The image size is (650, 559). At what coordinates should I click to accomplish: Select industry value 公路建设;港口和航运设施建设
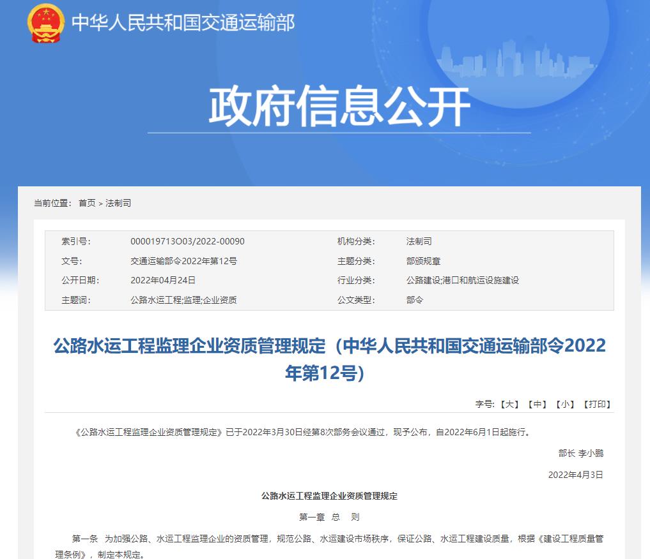pyautogui.click(x=463, y=280)
